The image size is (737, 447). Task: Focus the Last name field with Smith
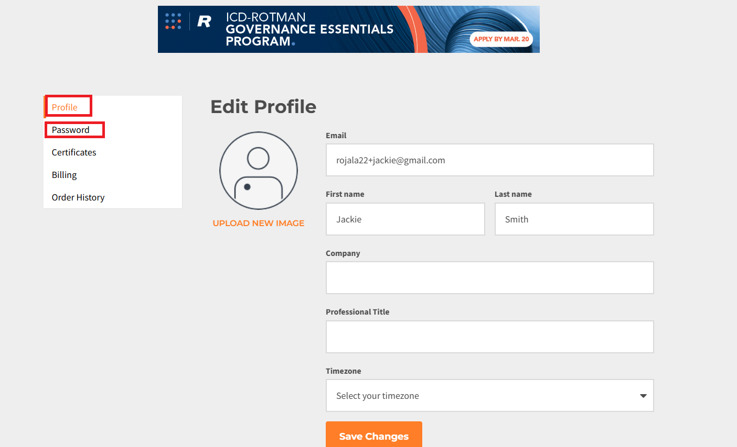(x=574, y=219)
